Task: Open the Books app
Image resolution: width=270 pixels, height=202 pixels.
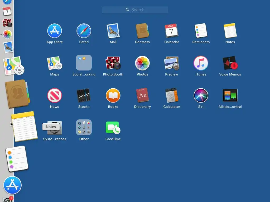Action: pos(113,95)
